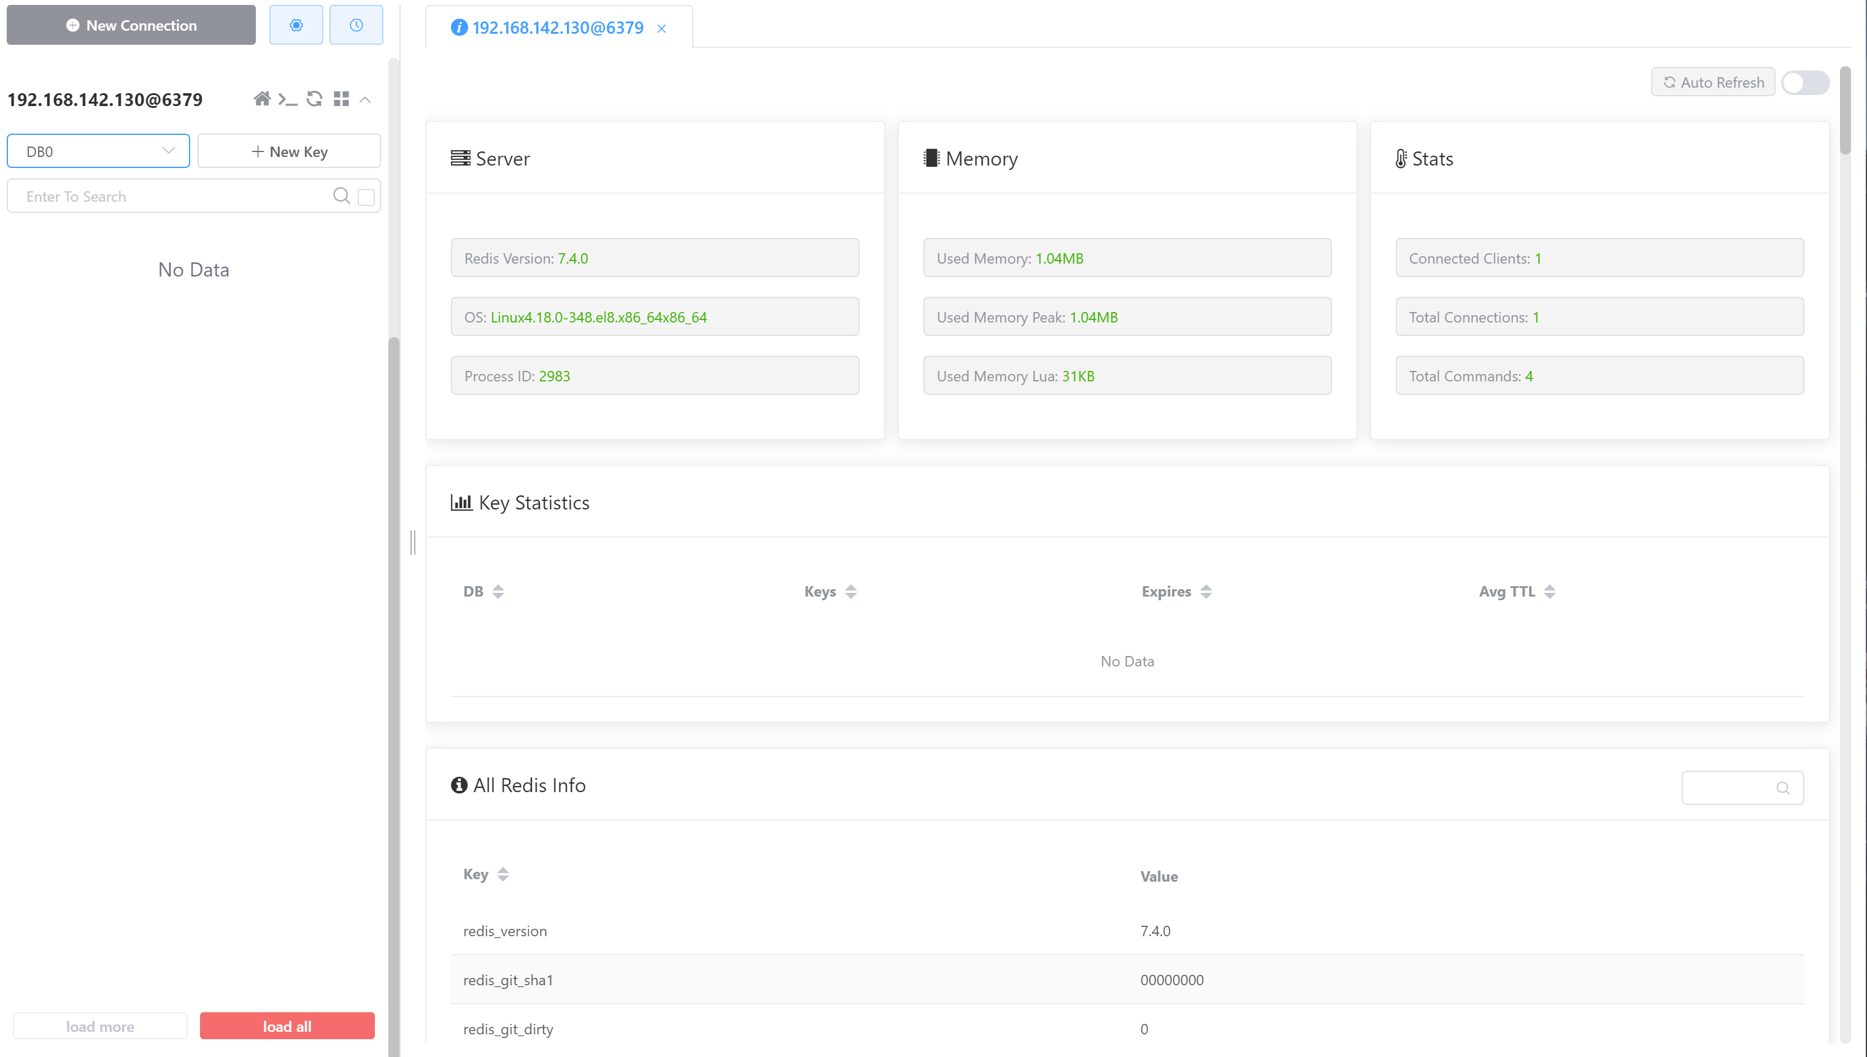Click the grid view icon in sidebar

point(341,99)
